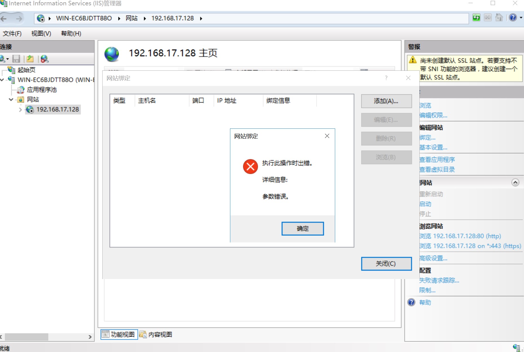This screenshot has width=524, height=352.
Task: Click the 应用程序池 application pools icon
Action: click(x=21, y=90)
